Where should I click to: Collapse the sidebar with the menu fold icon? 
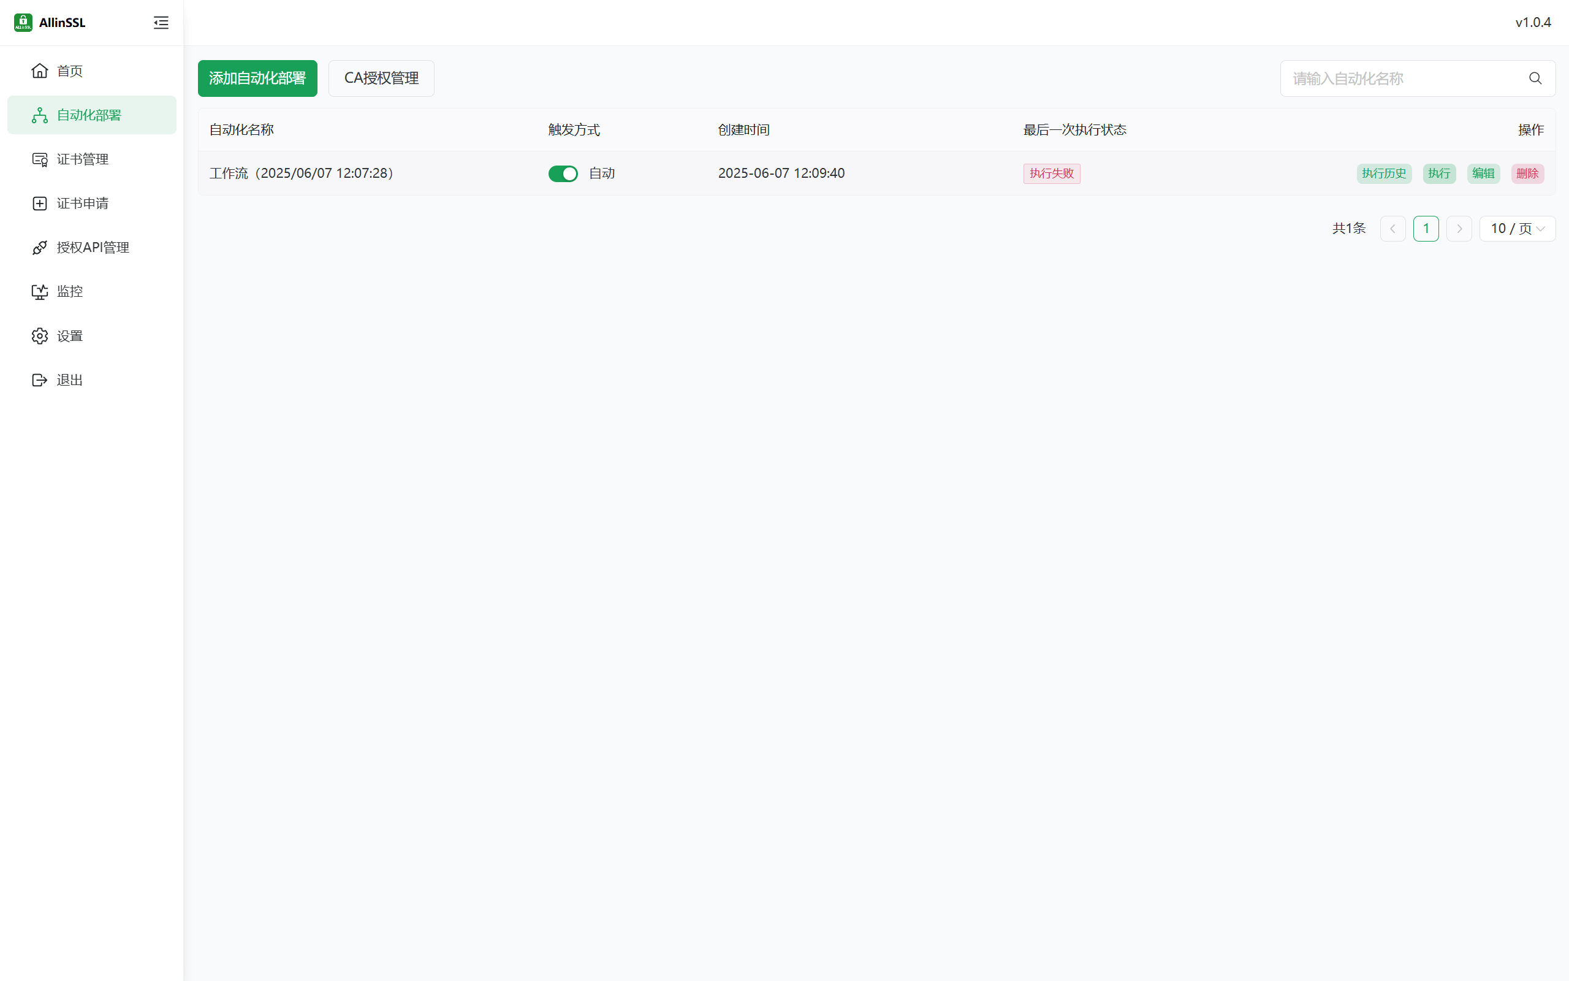click(x=161, y=23)
